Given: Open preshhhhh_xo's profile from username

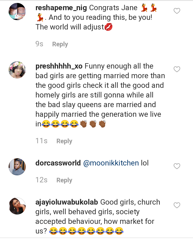Looking at the screenshot, I should [59, 66].
